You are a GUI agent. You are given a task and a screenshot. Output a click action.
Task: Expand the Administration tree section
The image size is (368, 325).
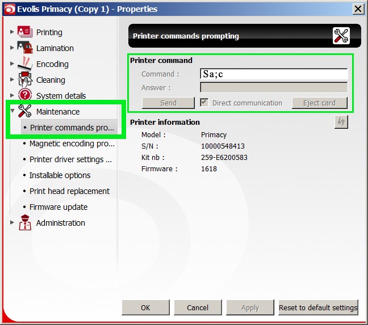tap(12, 223)
